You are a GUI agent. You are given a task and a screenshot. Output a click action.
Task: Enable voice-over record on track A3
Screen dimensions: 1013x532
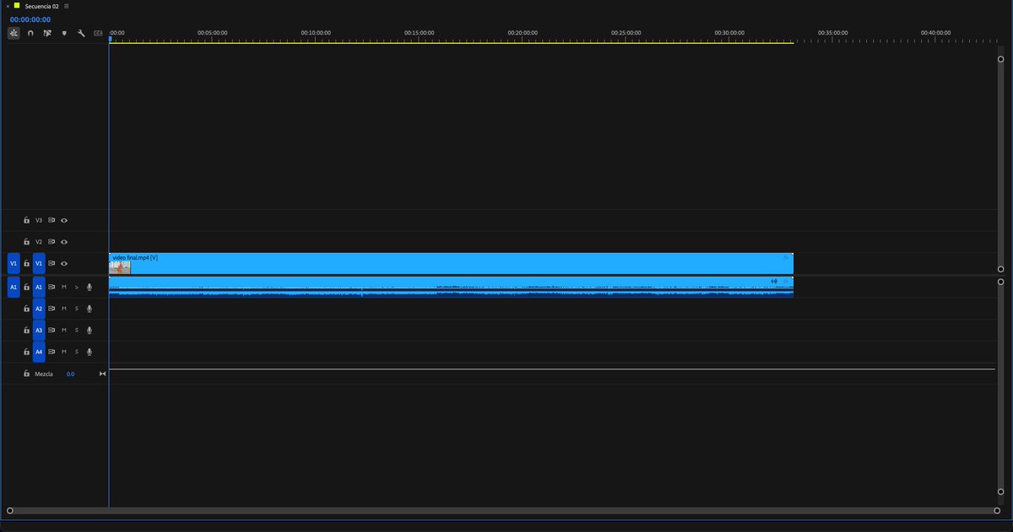click(x=89, y=330)
